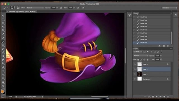The width and height of the screenshot is (179, 101).
Task: Select the Zoom tool
Action: (x=3, y=86)
